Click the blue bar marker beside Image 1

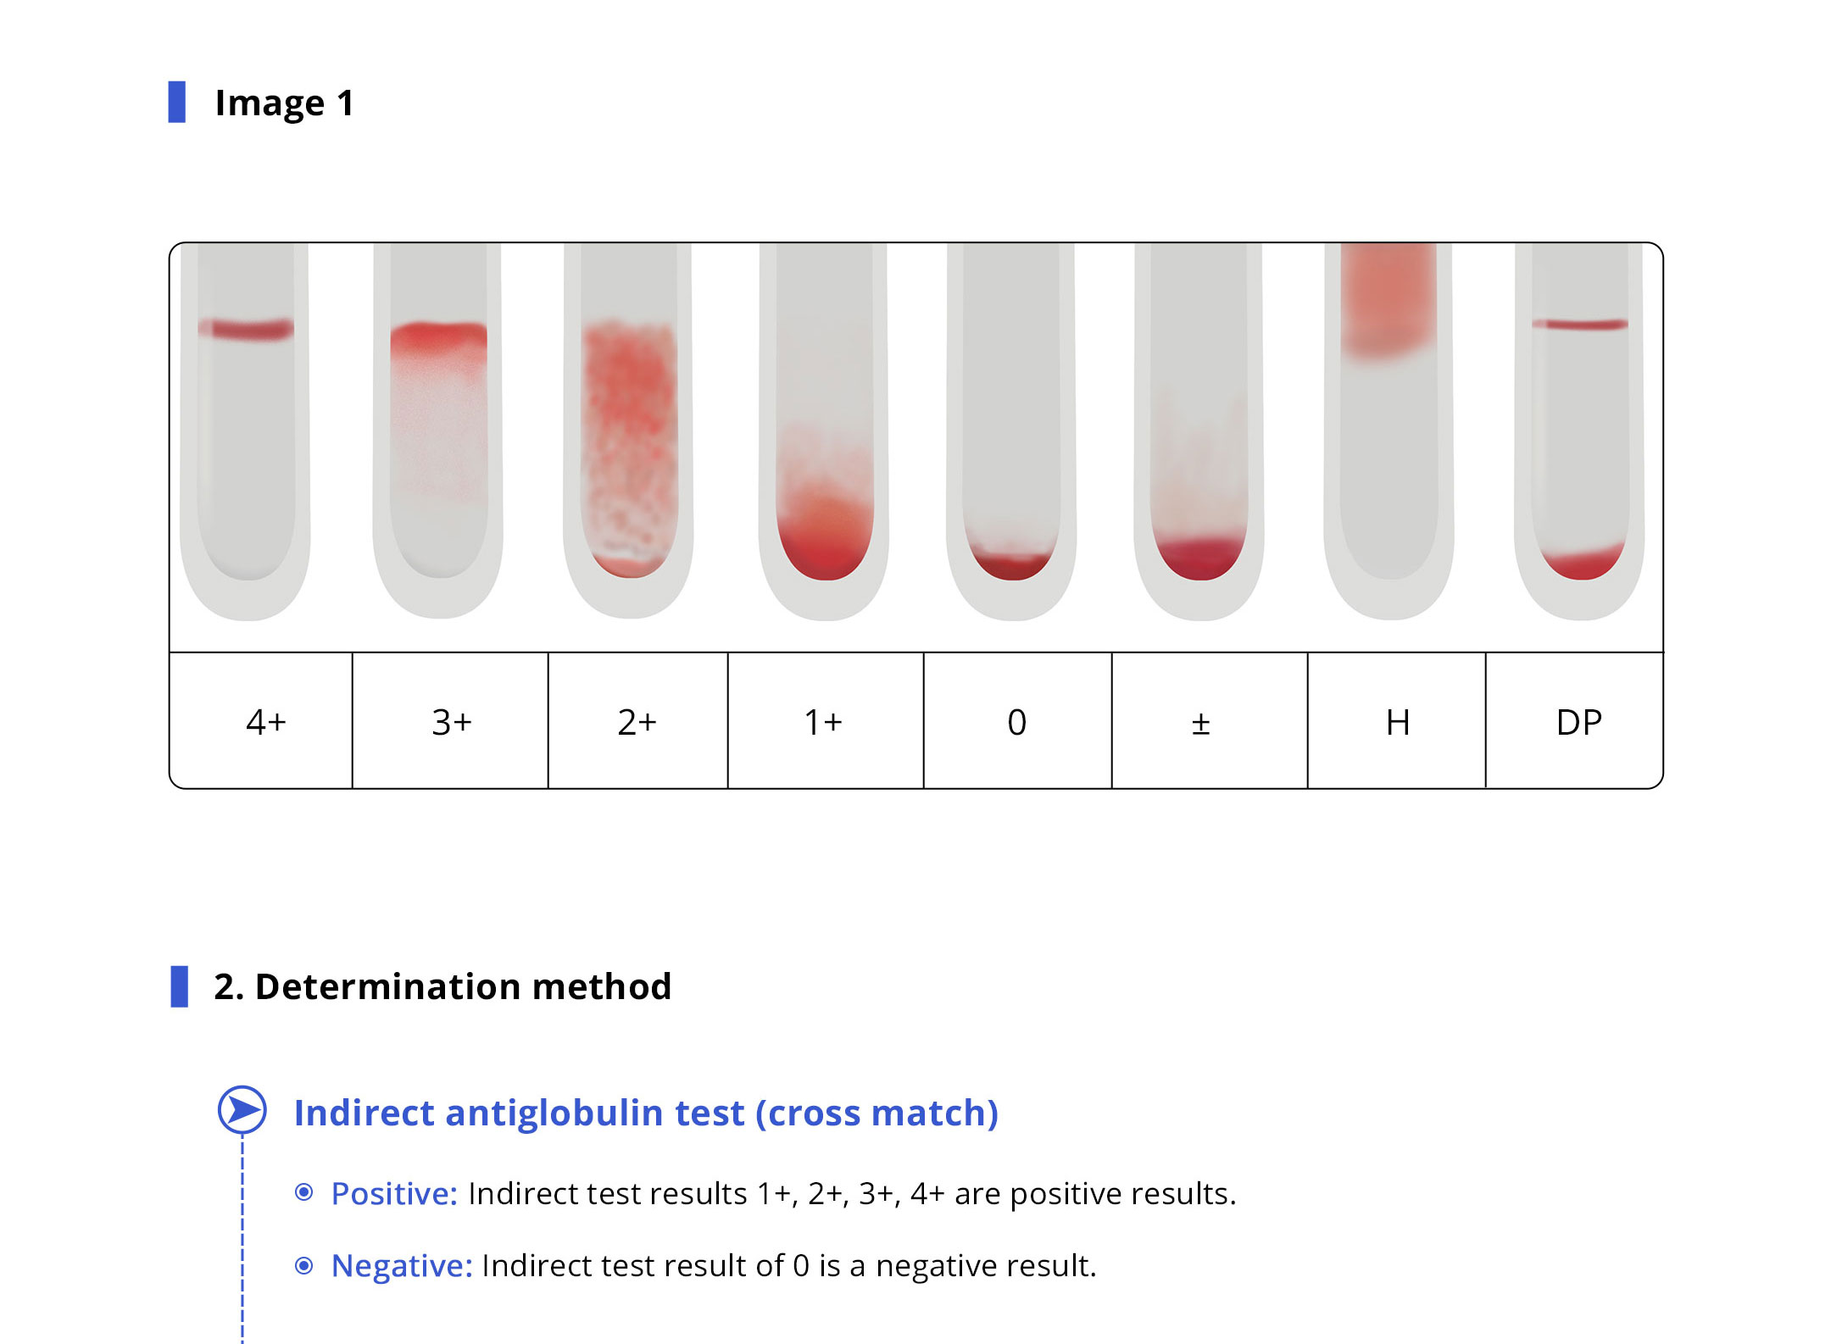coord(177,102)
